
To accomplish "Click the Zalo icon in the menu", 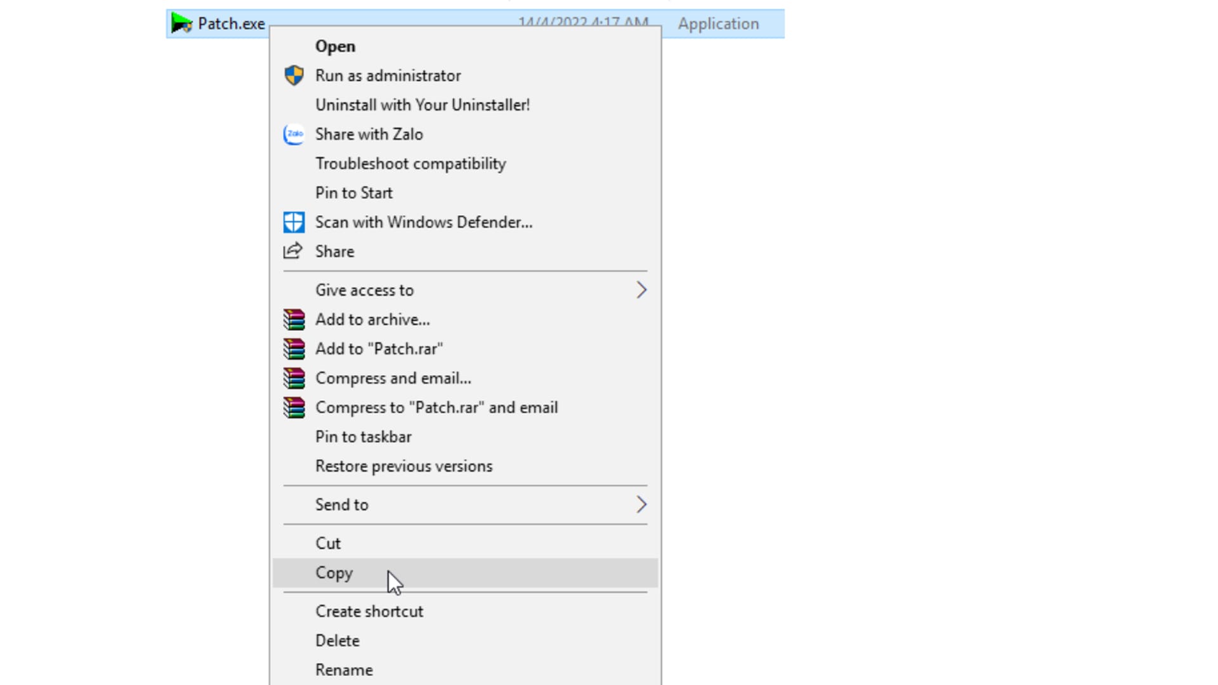I will [294, 134].
